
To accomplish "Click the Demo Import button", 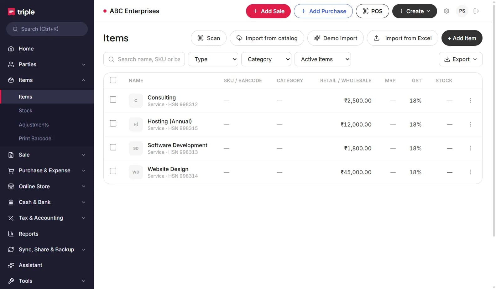I will 336,38.
